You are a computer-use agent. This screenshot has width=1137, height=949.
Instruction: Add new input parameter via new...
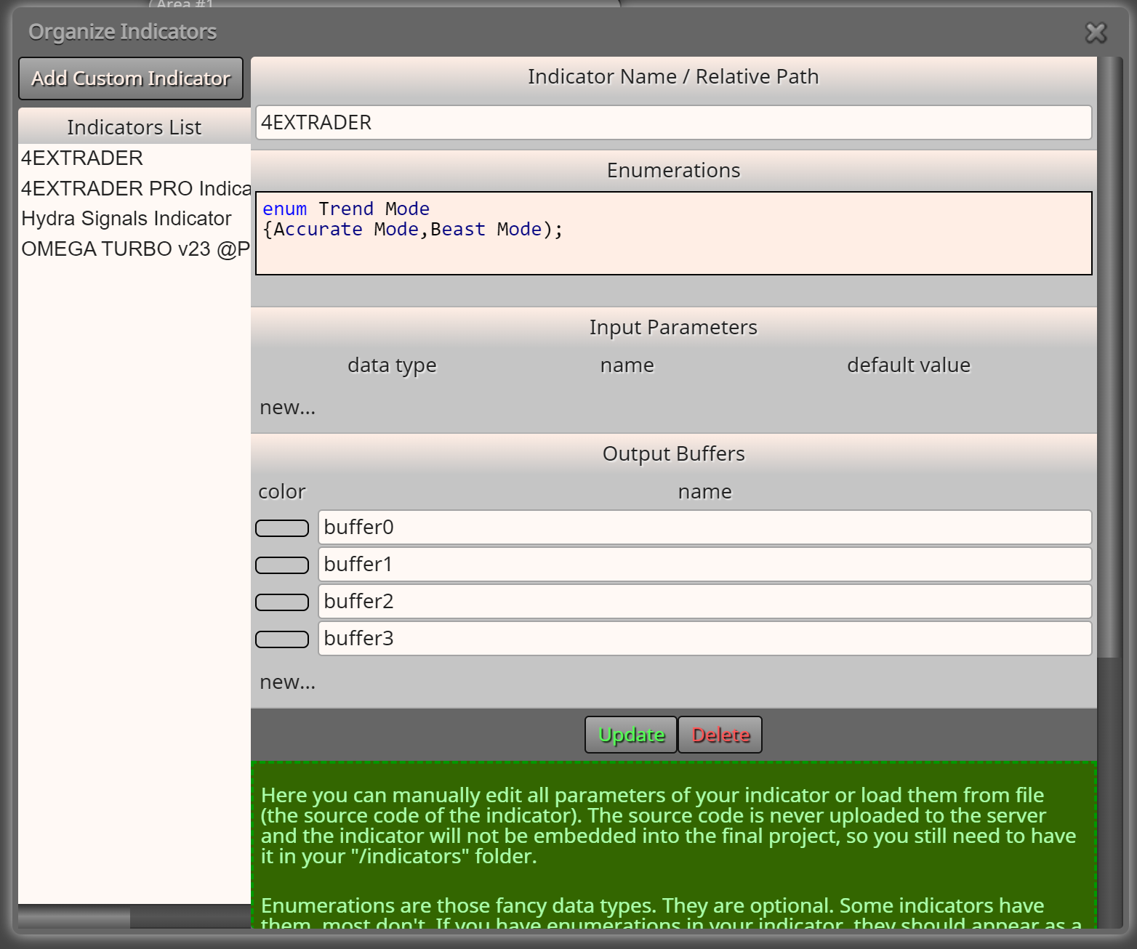coord(288,407)
